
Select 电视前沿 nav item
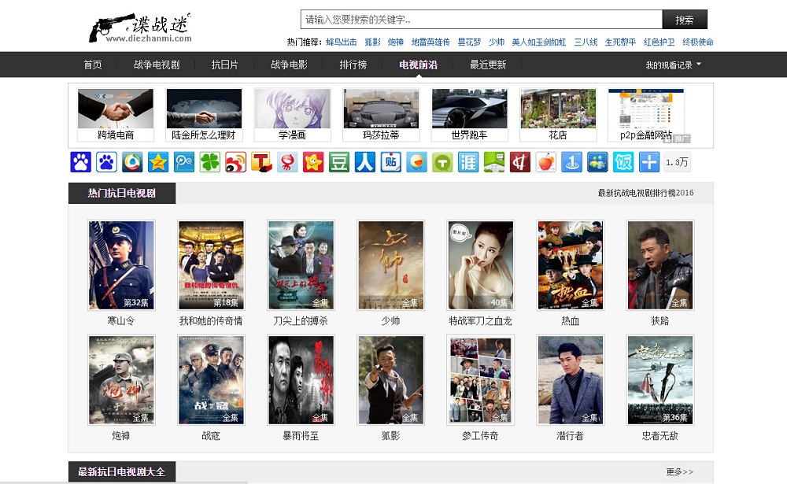click(x=418, y=65)
